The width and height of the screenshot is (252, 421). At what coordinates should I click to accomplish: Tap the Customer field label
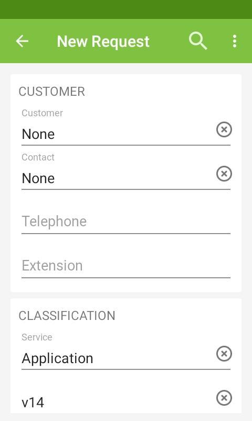point(43,113)
